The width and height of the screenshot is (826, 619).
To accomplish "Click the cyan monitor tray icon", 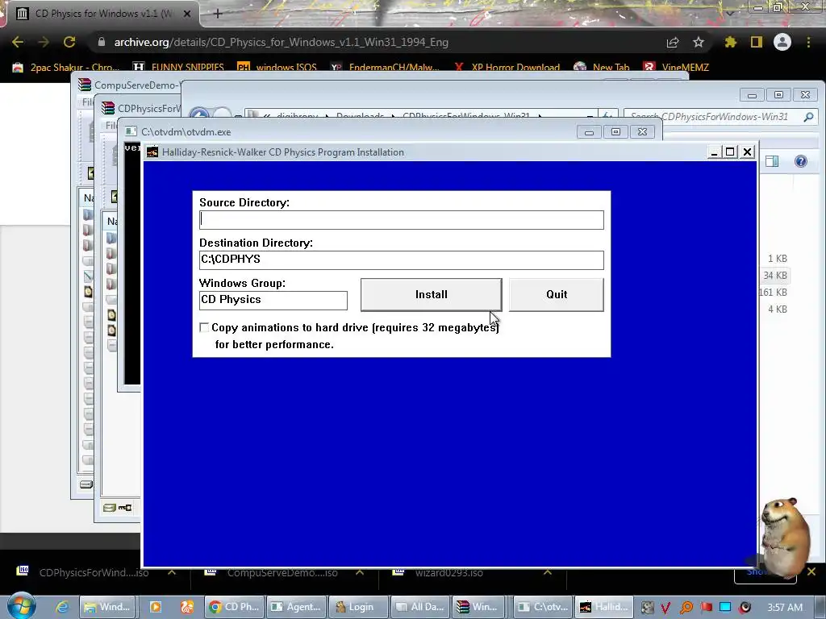I will point(725,608).
